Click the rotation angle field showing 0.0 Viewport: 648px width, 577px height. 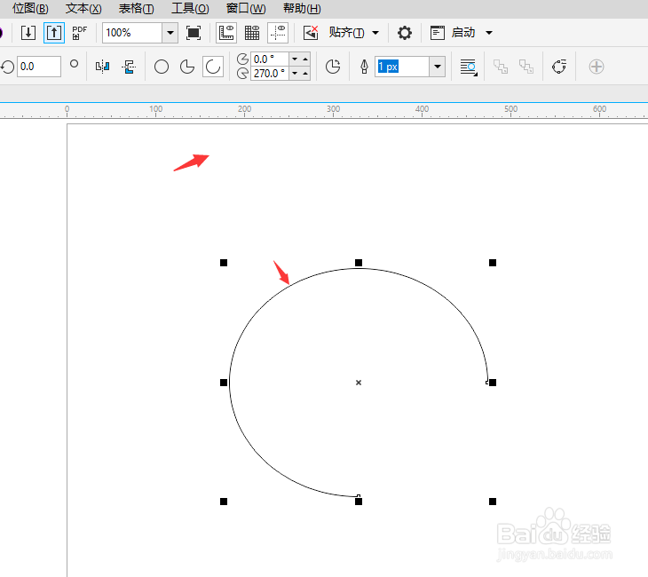click(39, 66)
